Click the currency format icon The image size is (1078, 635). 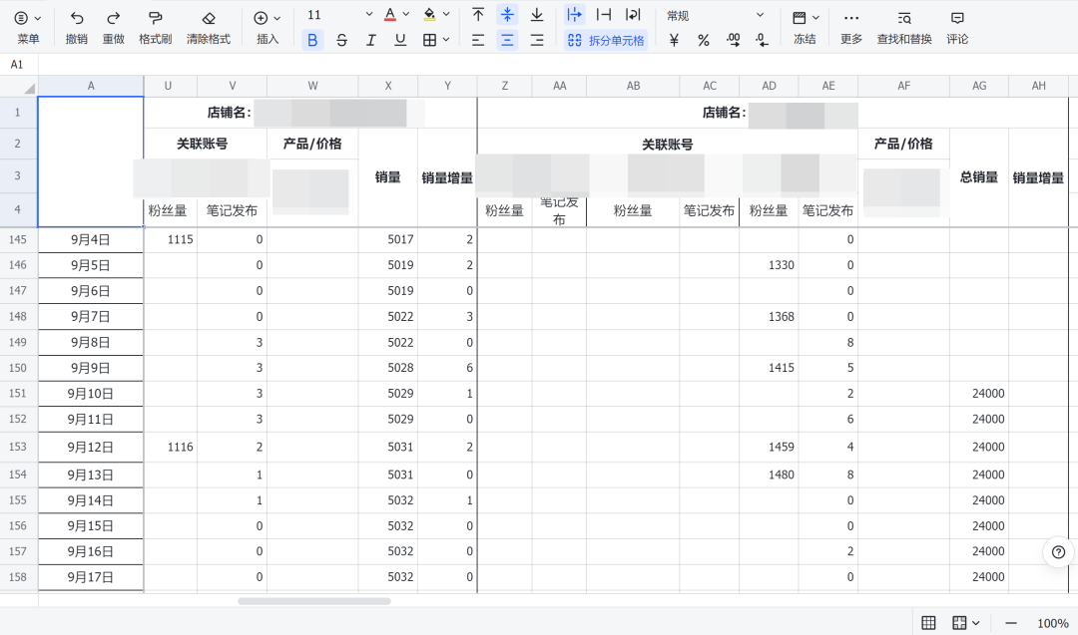[675, 38]
